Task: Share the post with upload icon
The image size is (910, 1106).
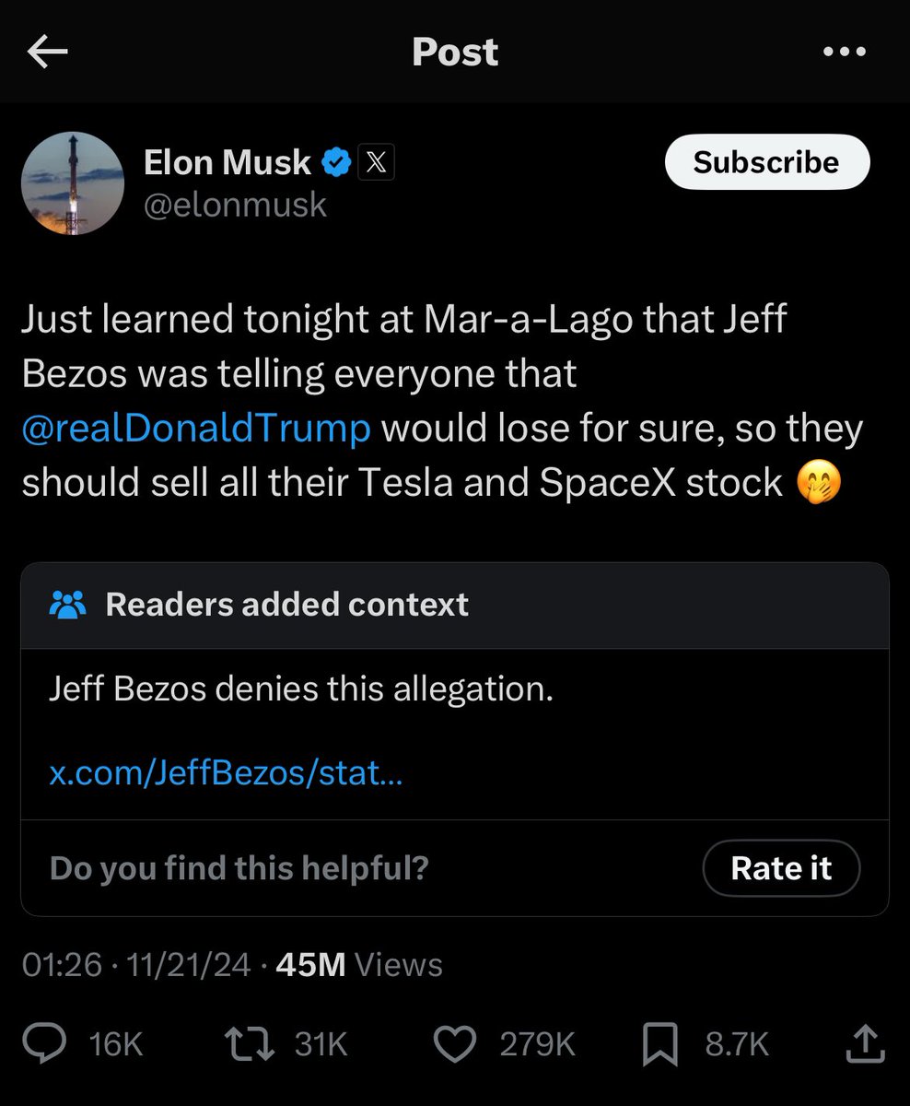Action: pyautogui.click(x=864, y=1043)
